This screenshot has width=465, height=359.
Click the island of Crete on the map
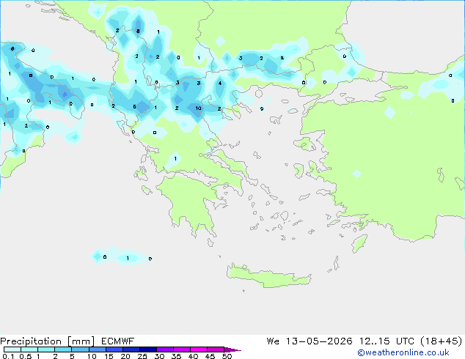(269, 276)
